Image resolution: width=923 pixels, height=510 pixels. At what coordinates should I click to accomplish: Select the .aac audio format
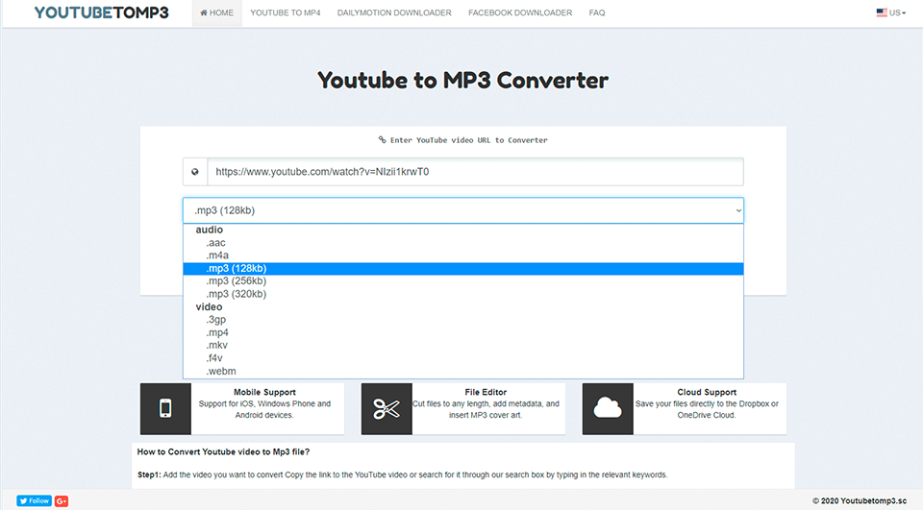pos(463,243)
